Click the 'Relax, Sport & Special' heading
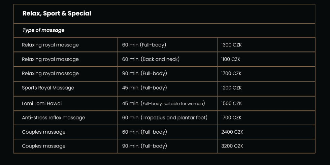 [x=57, y=13]
